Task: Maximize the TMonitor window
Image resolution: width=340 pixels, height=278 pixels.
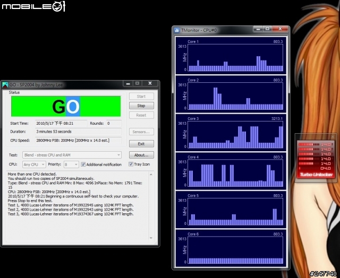Action: pos(268,29)
